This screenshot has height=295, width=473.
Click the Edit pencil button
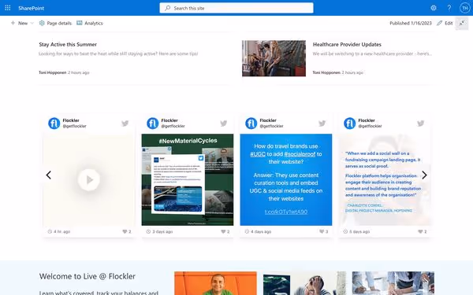click(445, 23)
